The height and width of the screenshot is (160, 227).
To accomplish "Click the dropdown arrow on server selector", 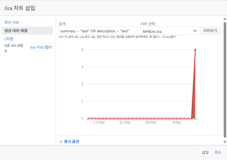I will [x=195, y=31].
